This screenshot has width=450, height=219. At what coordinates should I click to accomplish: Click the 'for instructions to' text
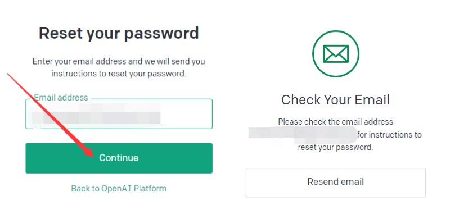(x=390, y=135)
